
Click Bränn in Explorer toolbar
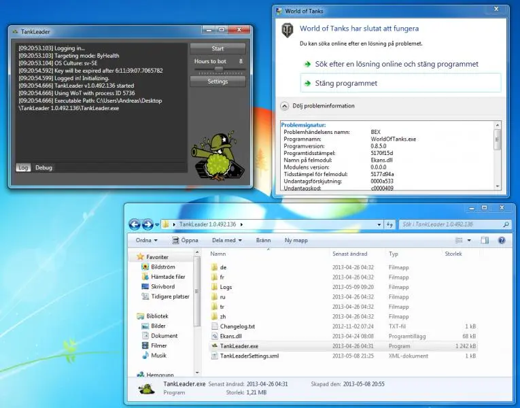click(x=263, y=240)
